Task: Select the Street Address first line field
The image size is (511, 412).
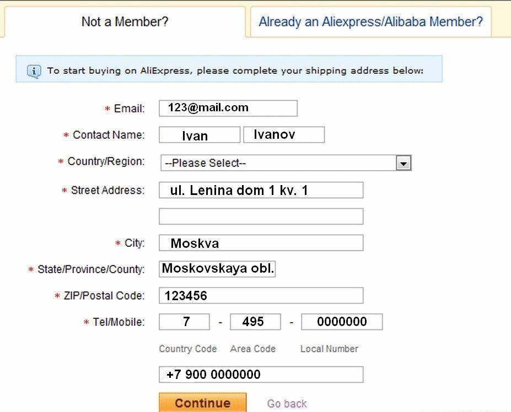Action: tap(261, 190)
